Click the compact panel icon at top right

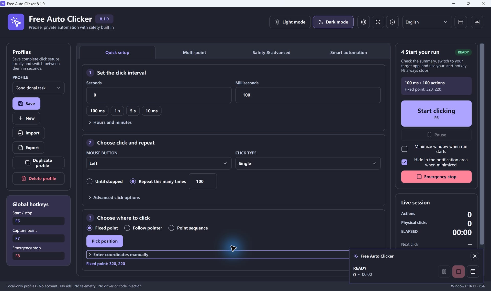pos(477,22)
